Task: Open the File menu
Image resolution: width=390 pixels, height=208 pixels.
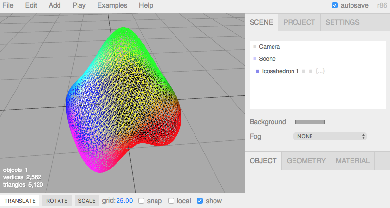Action: click(8, 5)
